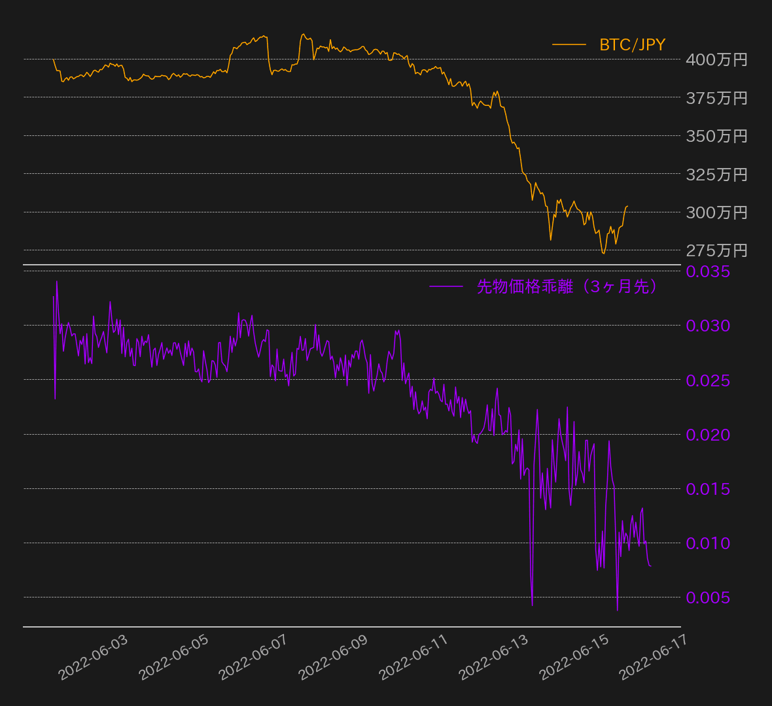Click the 275万円 y-axis label

716,250
